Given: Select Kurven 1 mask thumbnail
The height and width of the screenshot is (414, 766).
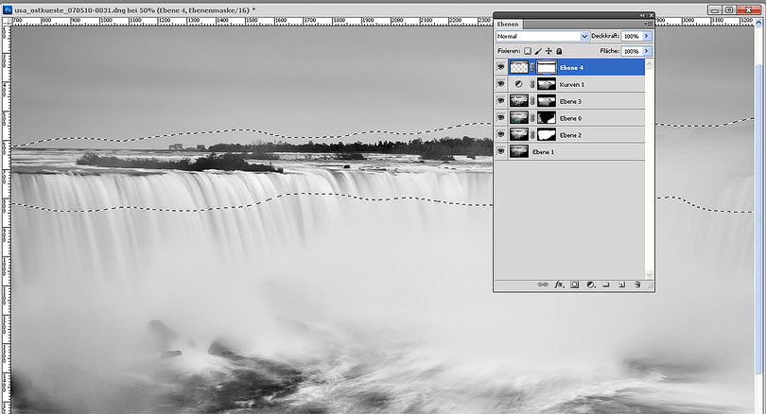Looking at the screenshot, I should [547, 84].
